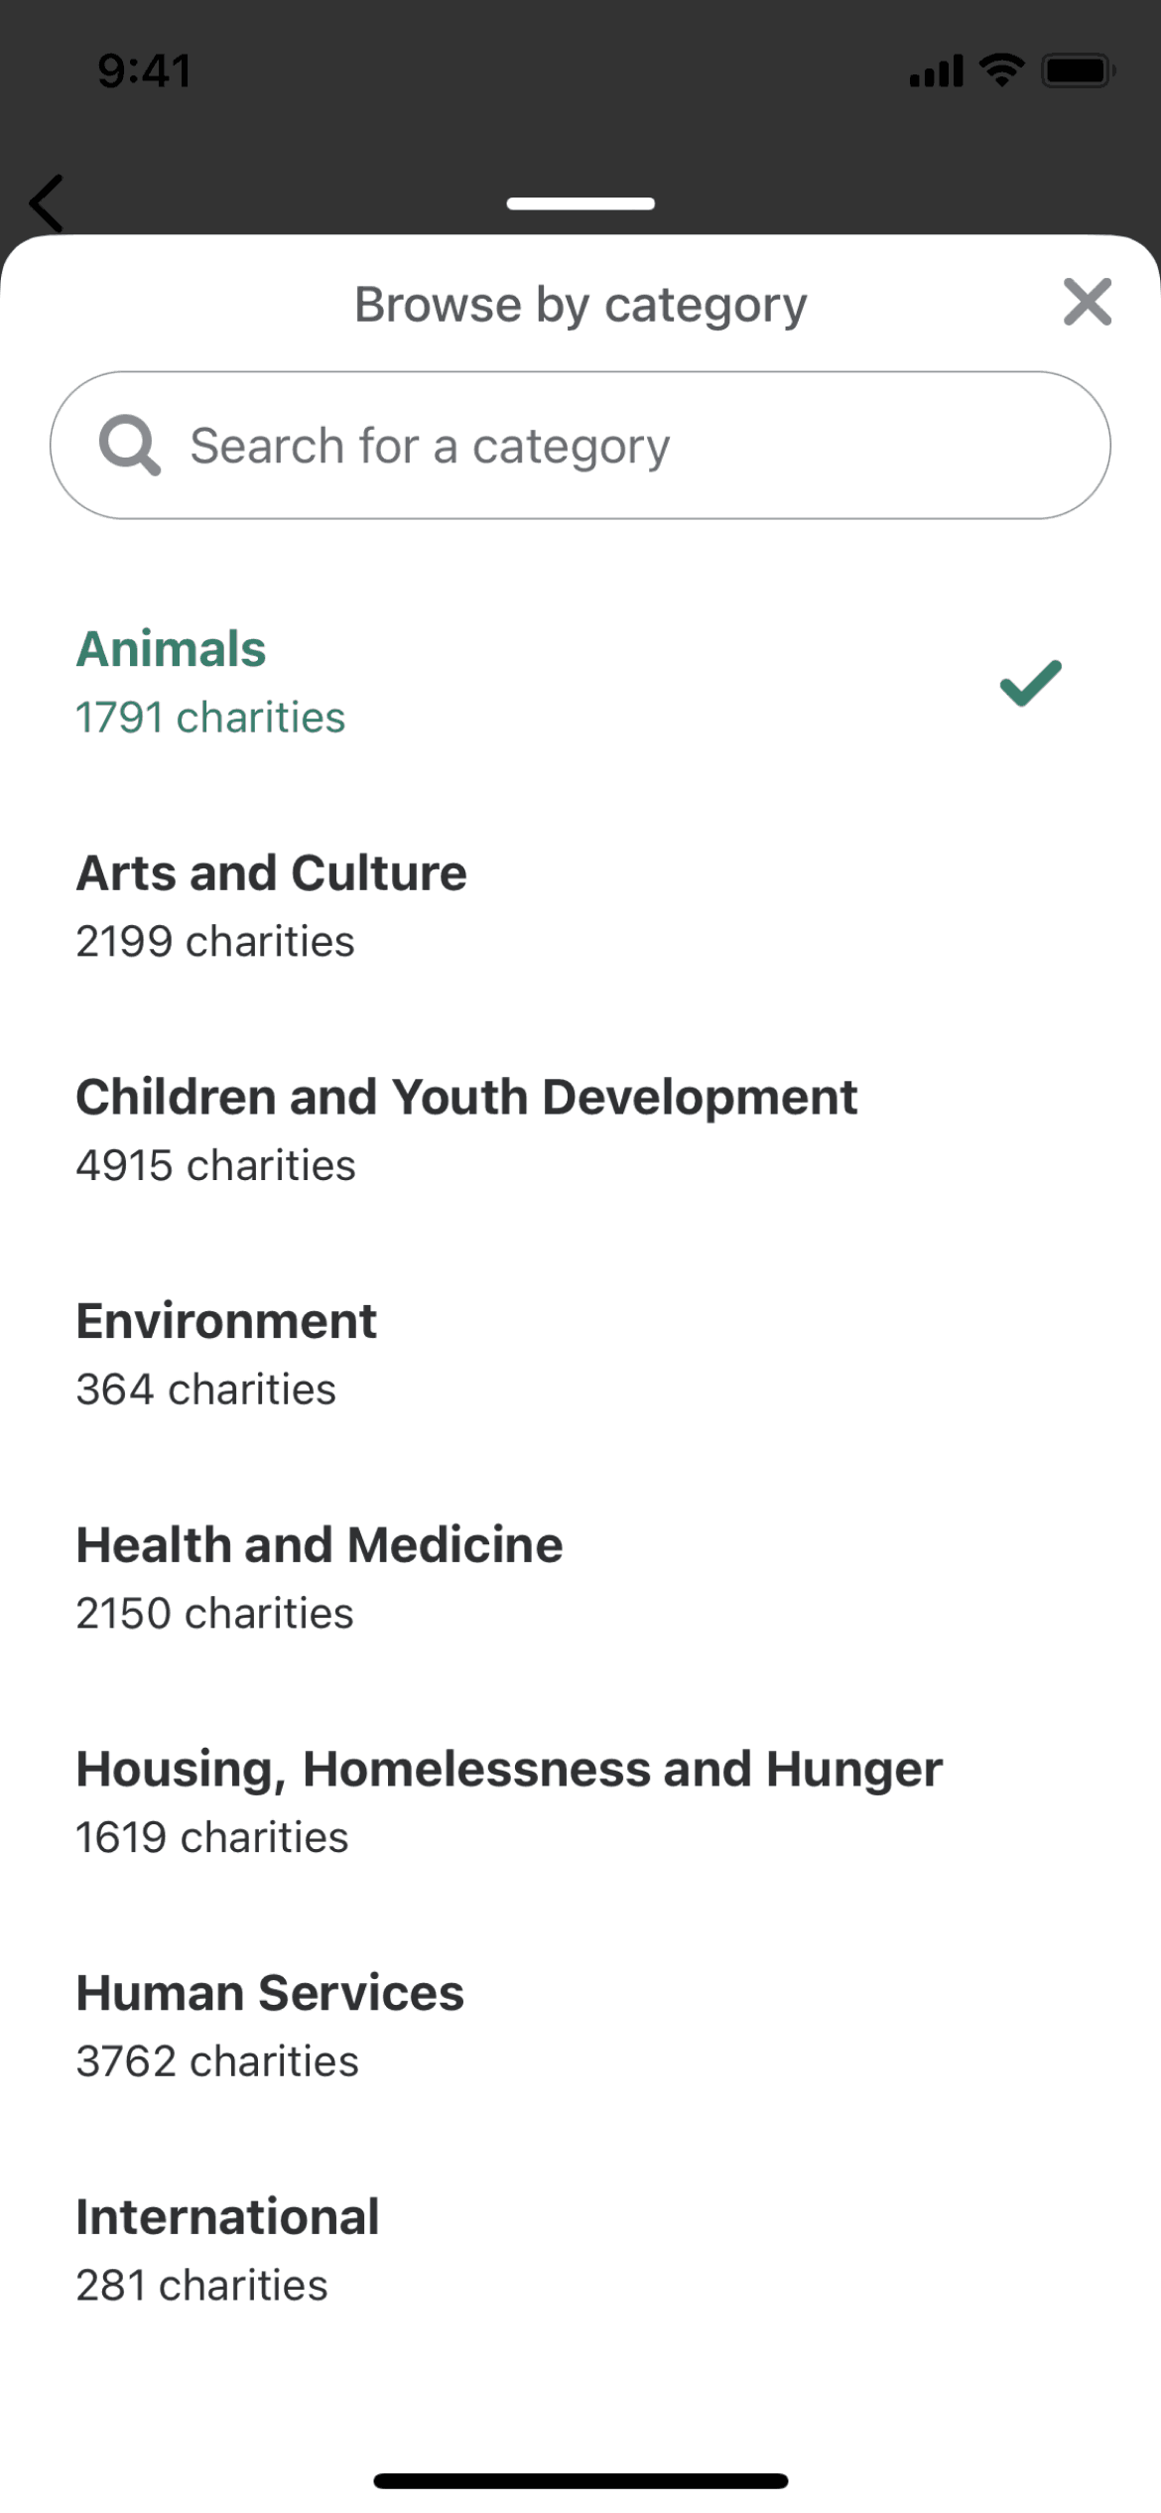
Task: Click the magnifying glass search icon
Action: (x=129, y=446)
